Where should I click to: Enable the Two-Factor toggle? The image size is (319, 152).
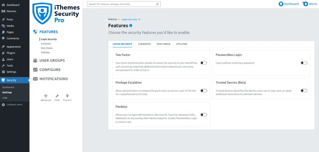click(x=204, y=63)
